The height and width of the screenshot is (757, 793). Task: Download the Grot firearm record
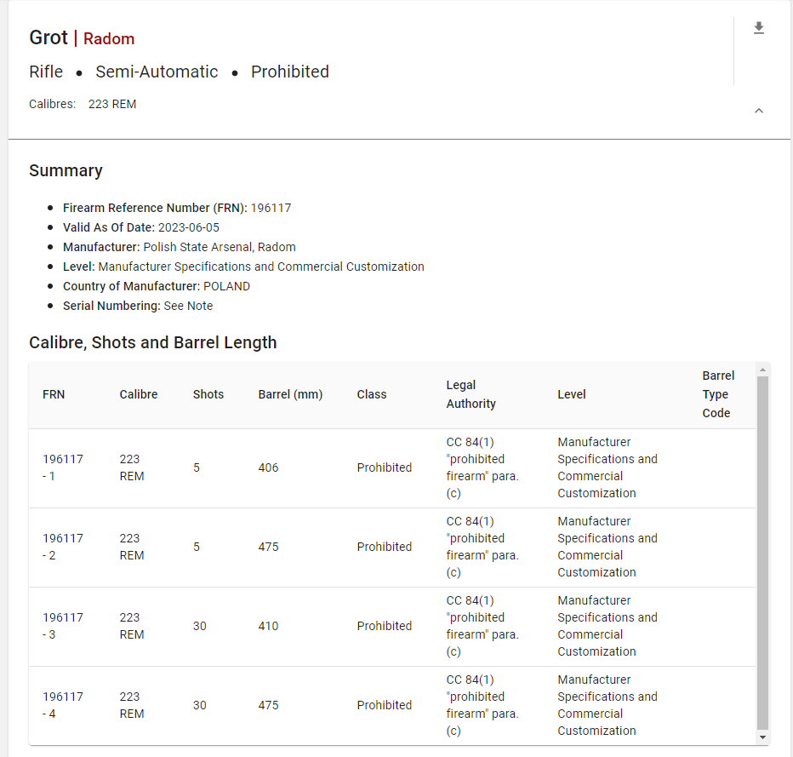click(759, 28)
